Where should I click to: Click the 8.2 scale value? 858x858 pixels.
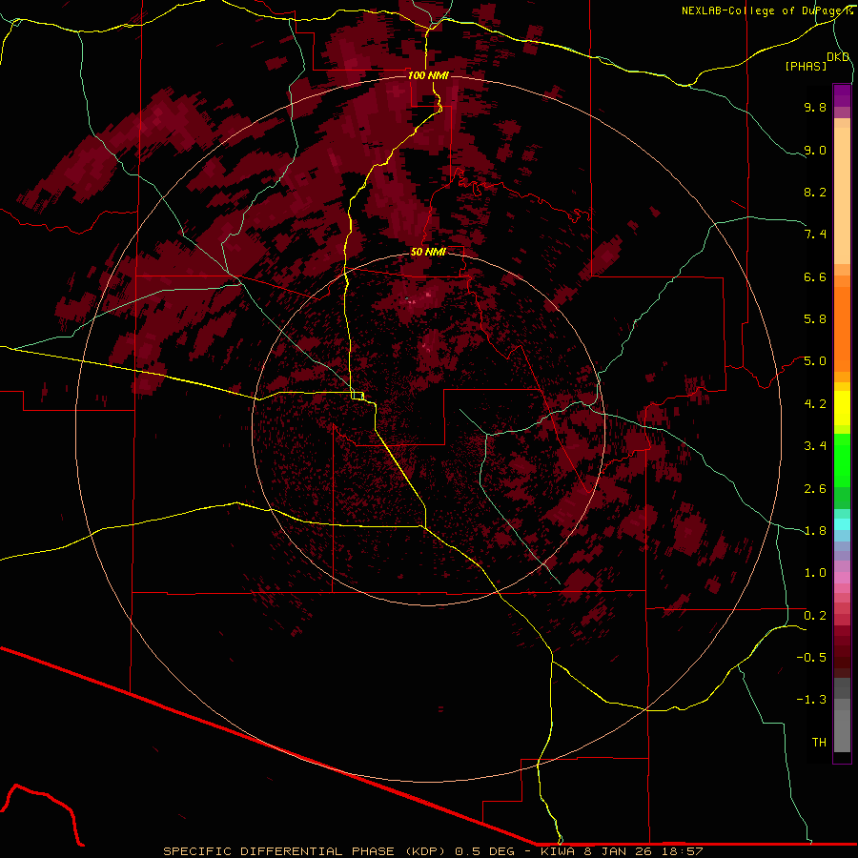pos(815,192)
